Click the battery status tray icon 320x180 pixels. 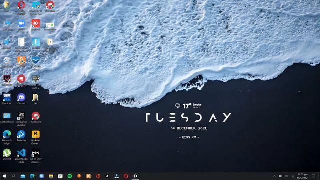[x=281, y=176]
